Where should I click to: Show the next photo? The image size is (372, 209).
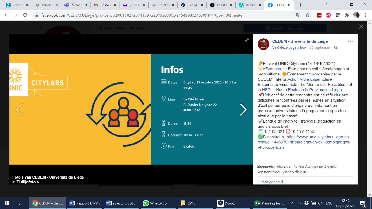[x=243, y=110]
